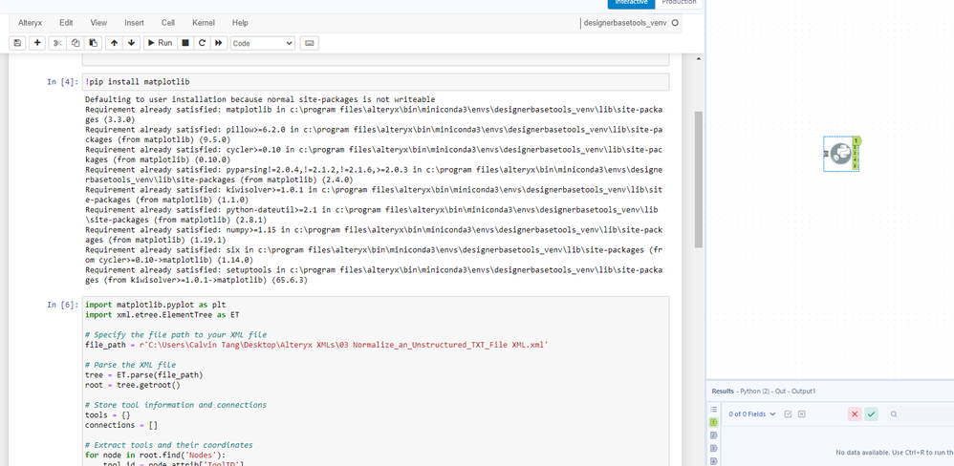Open the View menu
954x466 pixels.
(x=98, y=23)
